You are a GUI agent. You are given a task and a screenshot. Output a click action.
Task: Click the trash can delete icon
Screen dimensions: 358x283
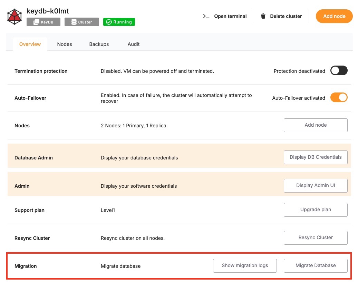(263, 16)
